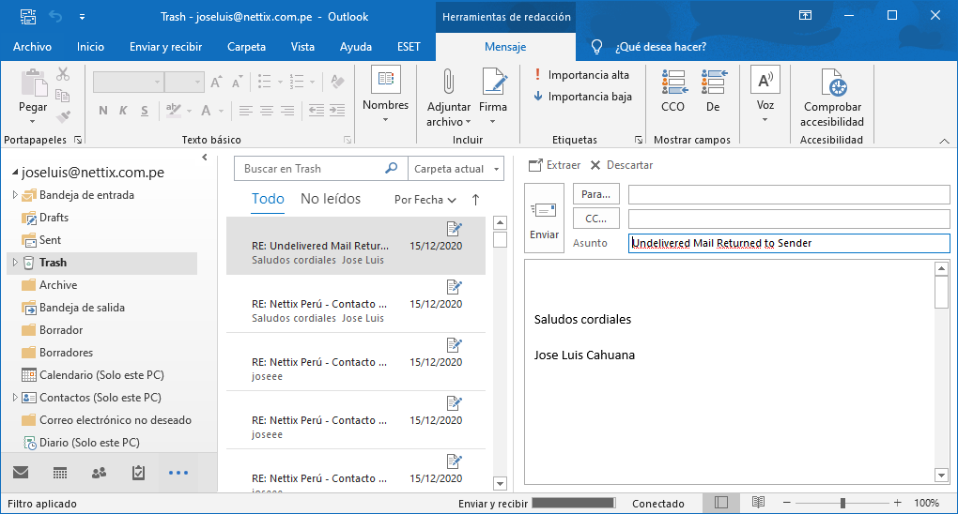
Task: Click Extraer pop-out button
Action: pos(555,165)
